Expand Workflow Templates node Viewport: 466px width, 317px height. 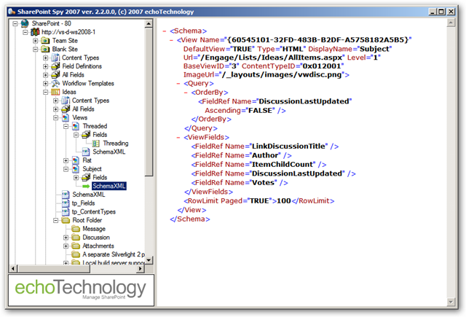tap(45, 84)
